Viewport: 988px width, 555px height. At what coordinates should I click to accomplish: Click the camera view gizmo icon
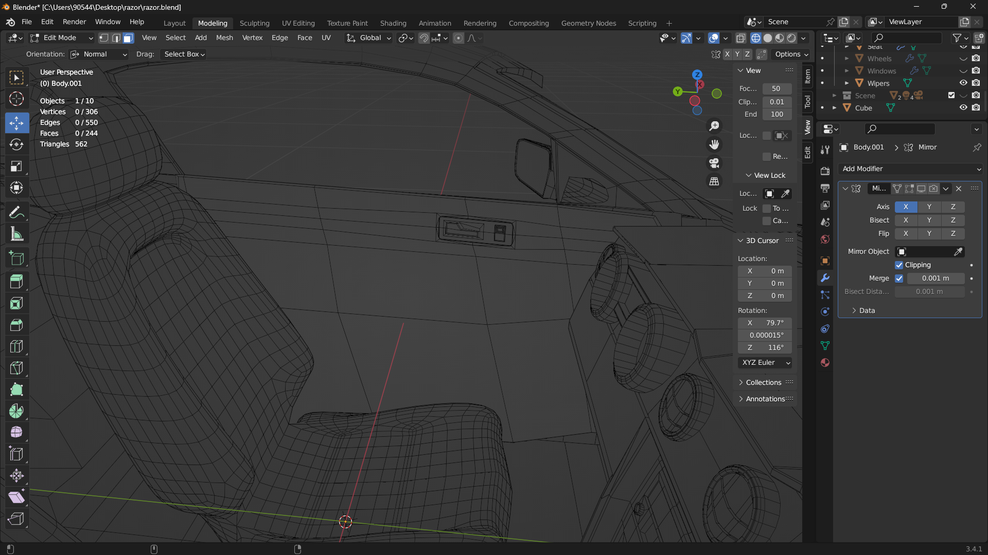coord(714,163)
